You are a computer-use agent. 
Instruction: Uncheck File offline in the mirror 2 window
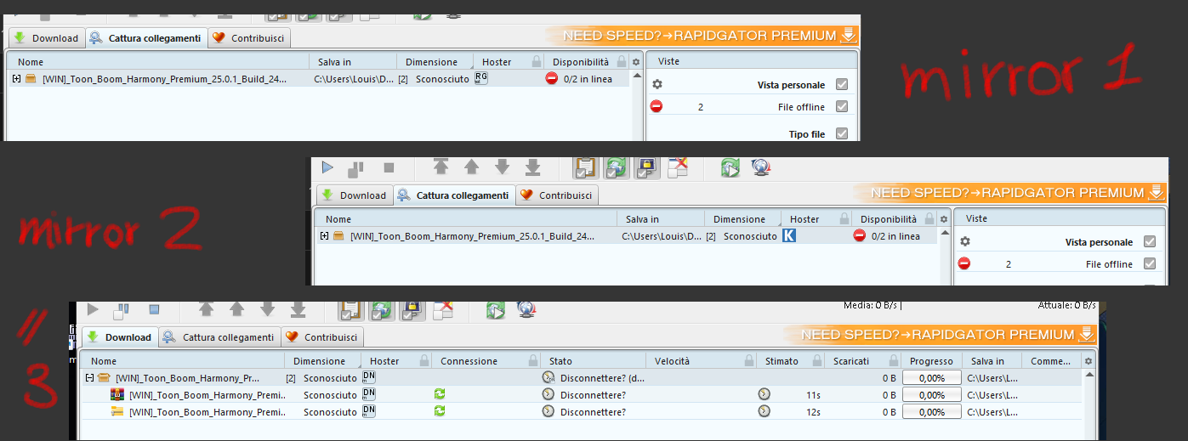[1149, 264]
